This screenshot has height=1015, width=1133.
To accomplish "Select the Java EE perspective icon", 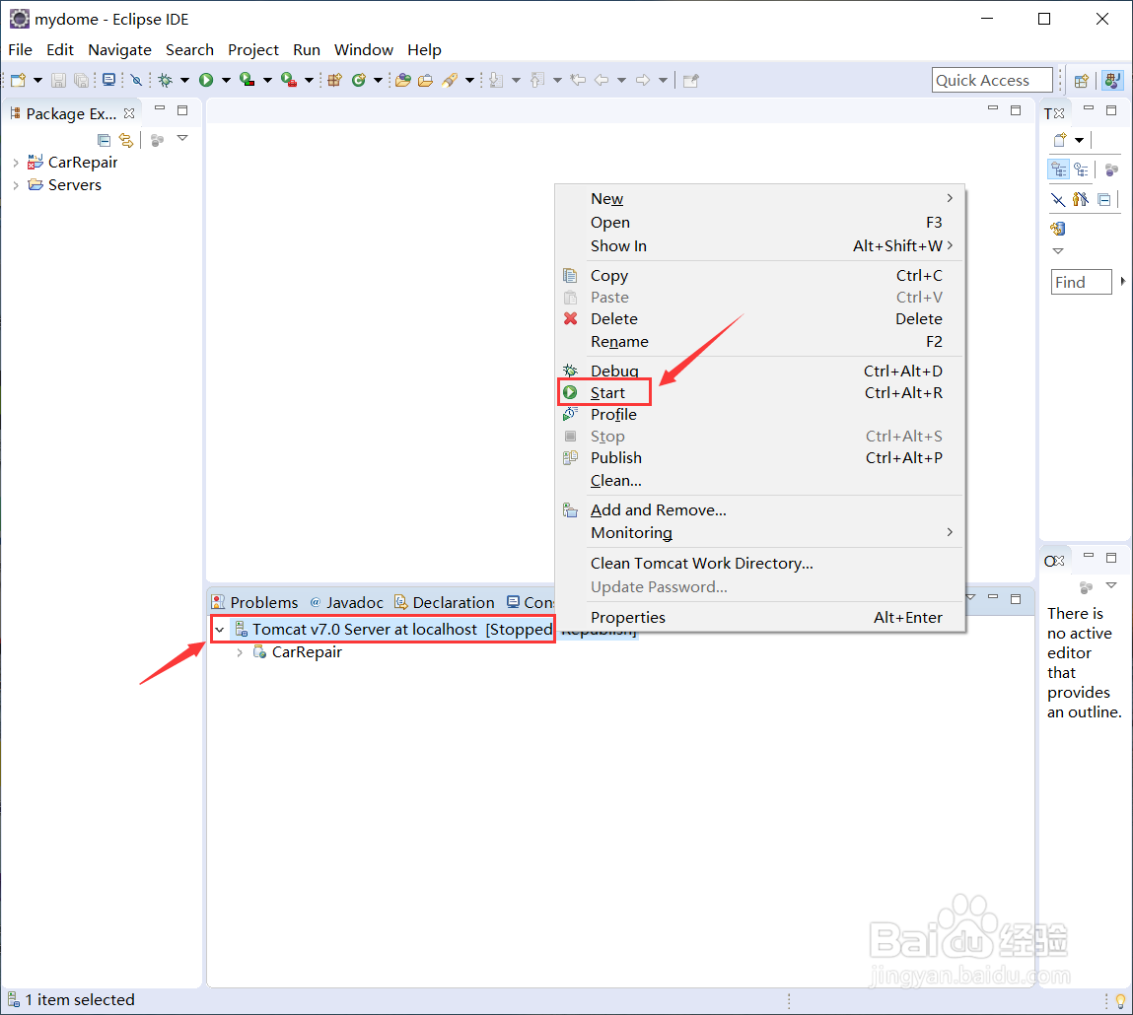I will point(1112,81).
